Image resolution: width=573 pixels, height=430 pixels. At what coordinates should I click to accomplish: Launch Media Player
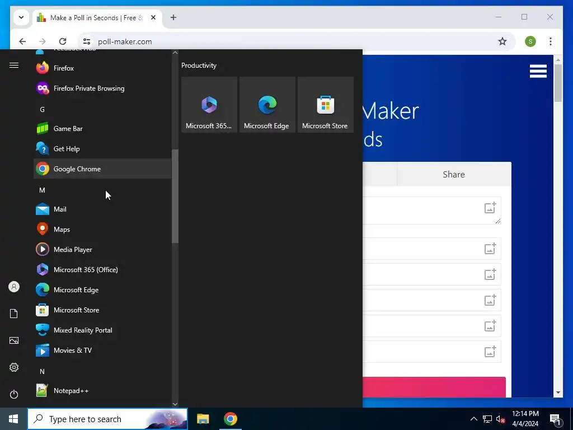coord(102,249)
